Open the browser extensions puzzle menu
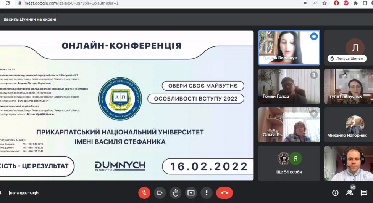 pos(355,3)
